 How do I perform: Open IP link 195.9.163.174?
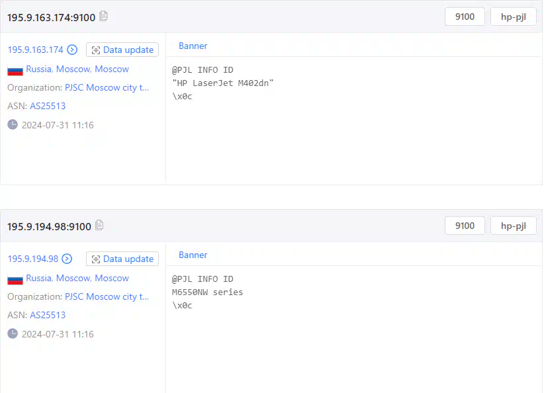pos(35,50)
